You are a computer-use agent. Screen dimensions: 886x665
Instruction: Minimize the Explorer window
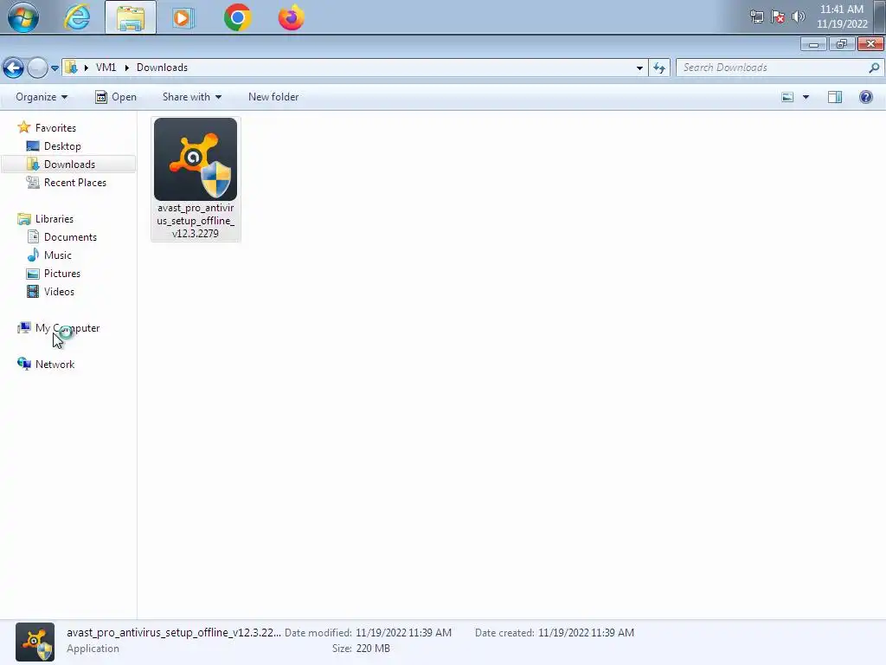[813, 44]
